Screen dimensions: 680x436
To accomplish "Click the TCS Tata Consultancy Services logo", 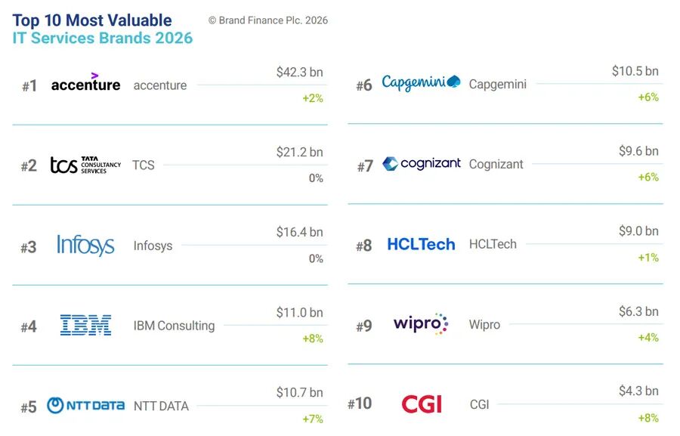I will pos(86,165).
